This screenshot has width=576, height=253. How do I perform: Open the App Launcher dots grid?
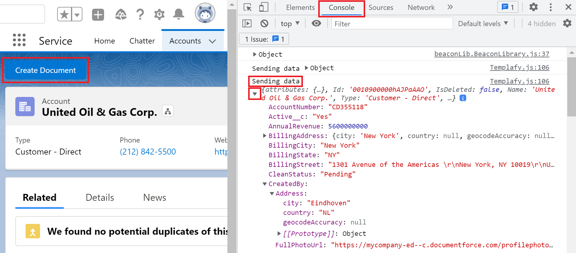(19, 40)
